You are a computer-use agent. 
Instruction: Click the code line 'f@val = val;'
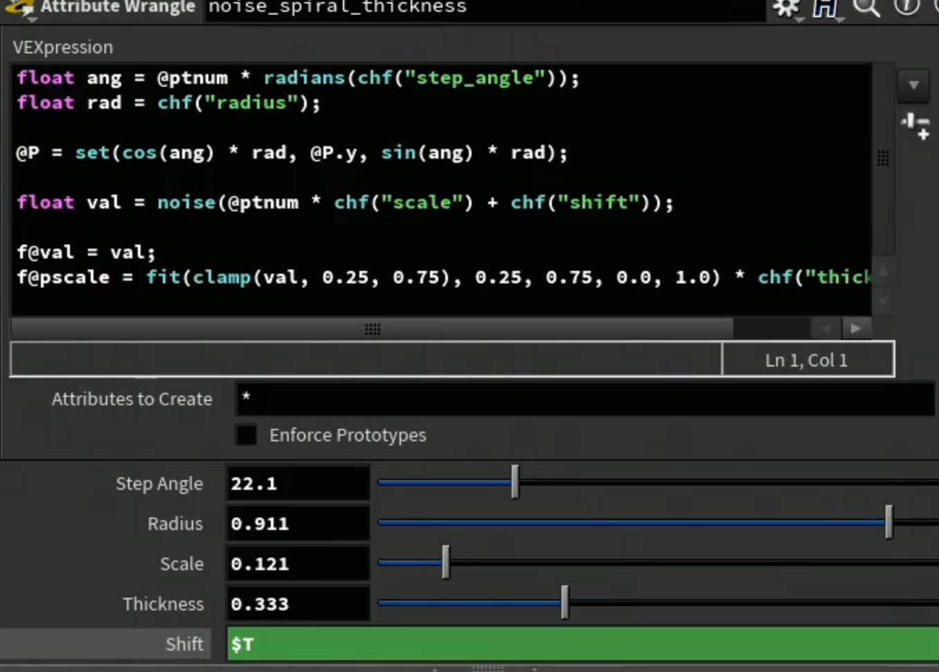86,252
